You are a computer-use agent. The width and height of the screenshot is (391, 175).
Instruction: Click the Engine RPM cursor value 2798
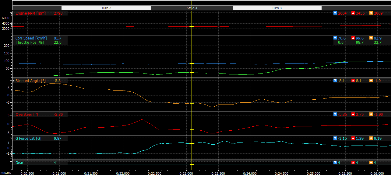pos(58,13)
